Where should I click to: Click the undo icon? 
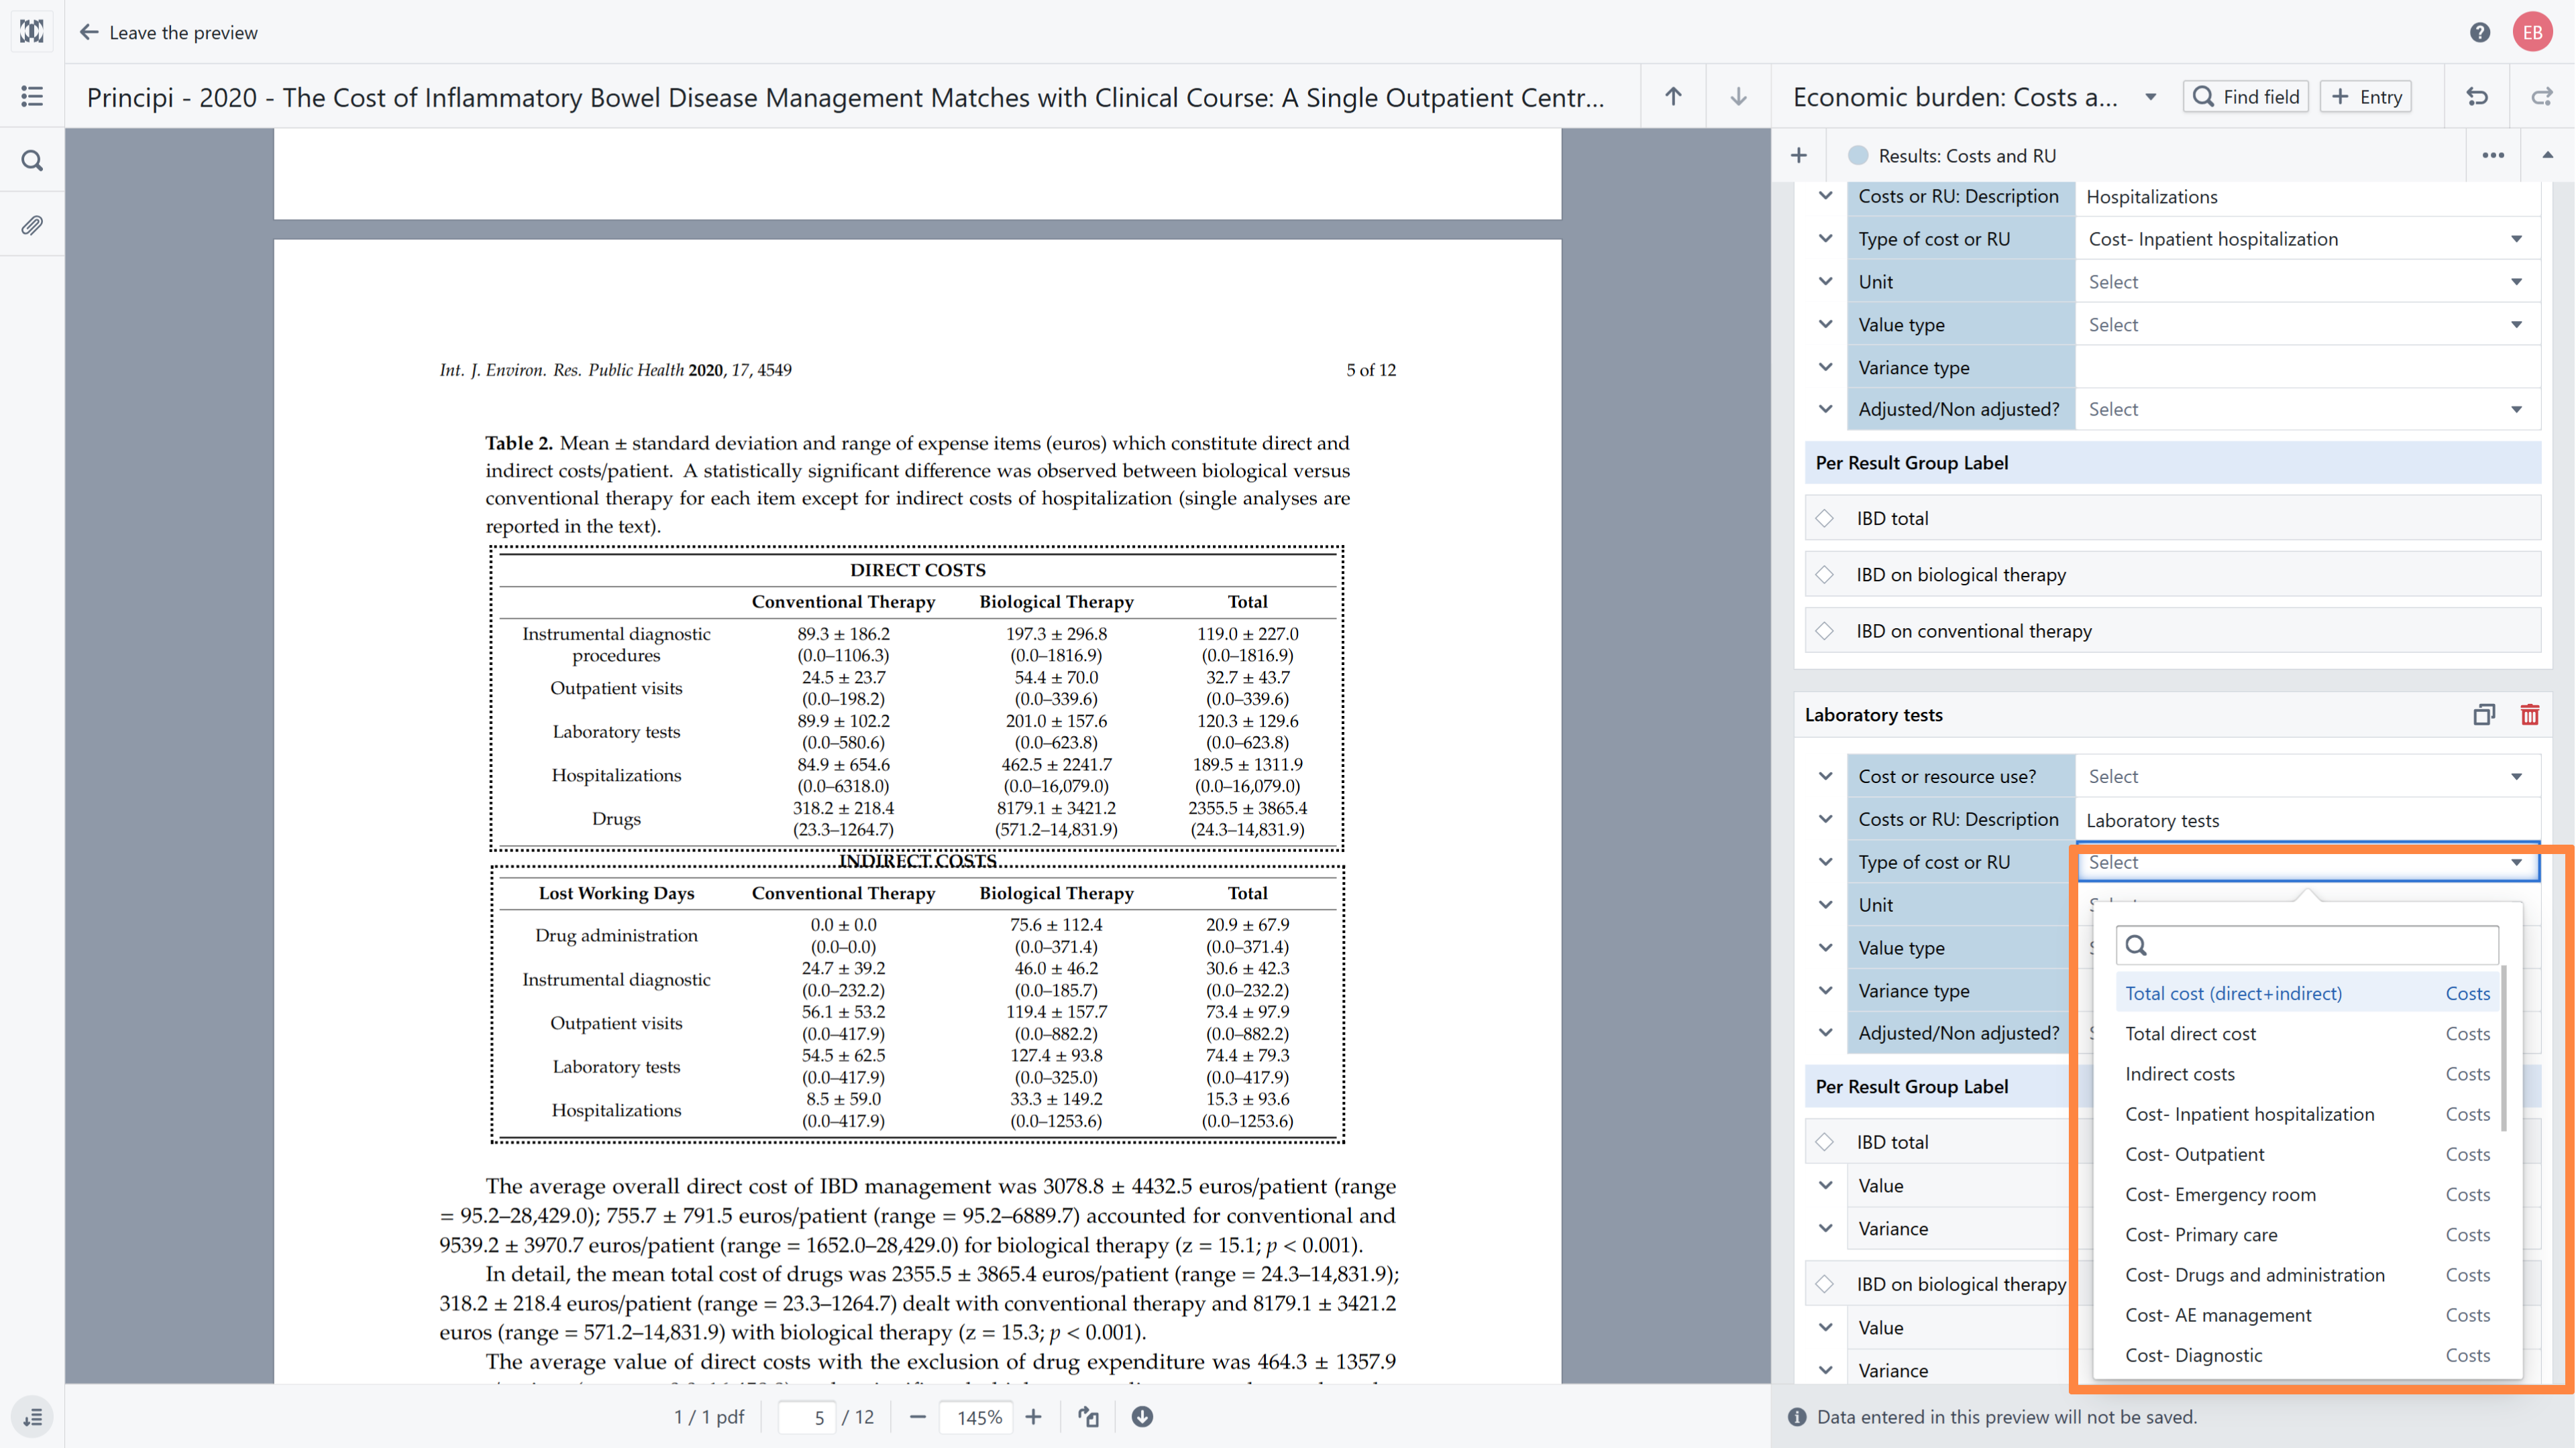coord(2477,96)
